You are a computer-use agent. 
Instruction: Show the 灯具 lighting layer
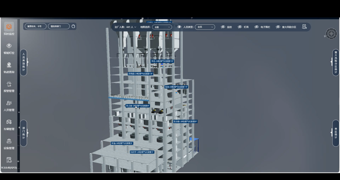(x=243, y=27)
